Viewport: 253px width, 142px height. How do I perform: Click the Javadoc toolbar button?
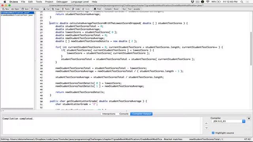tap(137, 9)
